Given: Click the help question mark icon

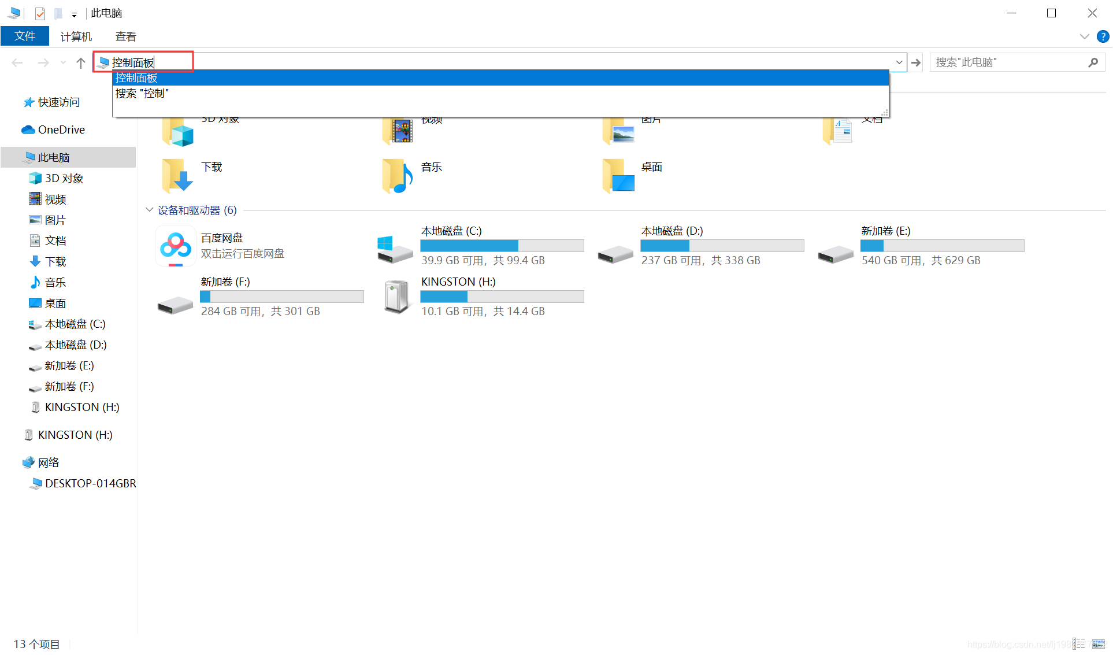Looking at the screenshot, I should [x=1103, y=36].
